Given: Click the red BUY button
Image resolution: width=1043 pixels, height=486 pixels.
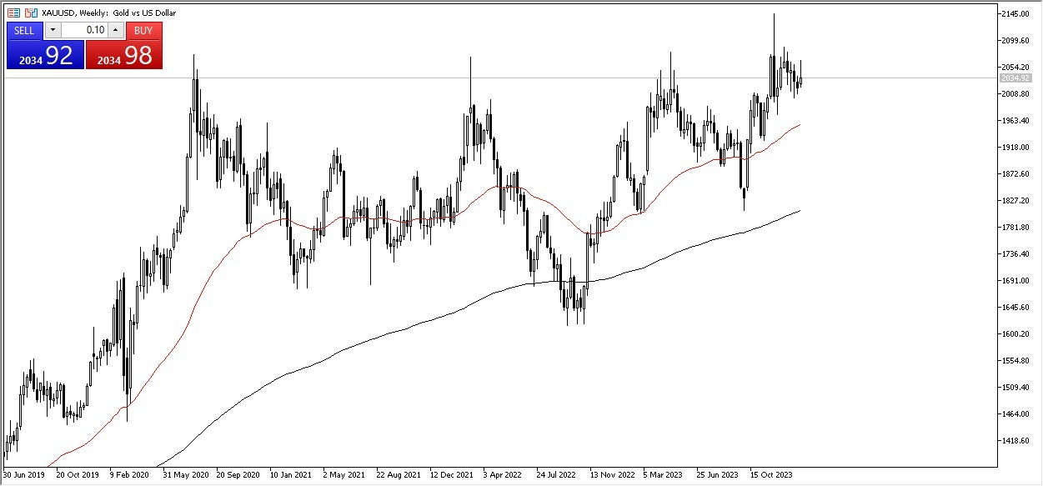Looking at the screenshot, I should coord(143,30).
